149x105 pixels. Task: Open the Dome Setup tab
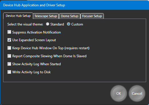69,16
